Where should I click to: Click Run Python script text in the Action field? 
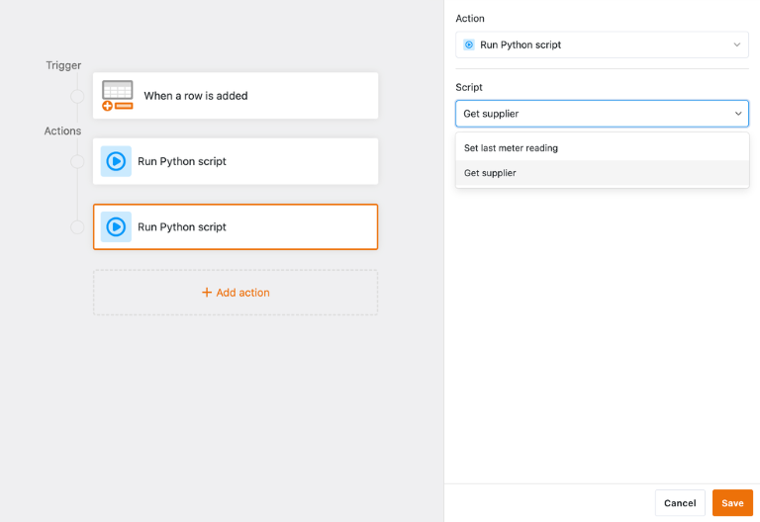pyautogui.click(x=521, y=44)
